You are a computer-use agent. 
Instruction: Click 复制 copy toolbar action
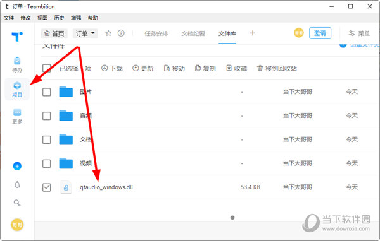coord(205,68)
